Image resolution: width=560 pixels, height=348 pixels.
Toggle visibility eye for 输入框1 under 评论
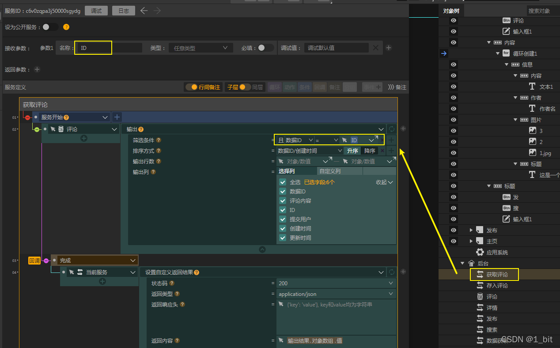[x=454, y=31]
